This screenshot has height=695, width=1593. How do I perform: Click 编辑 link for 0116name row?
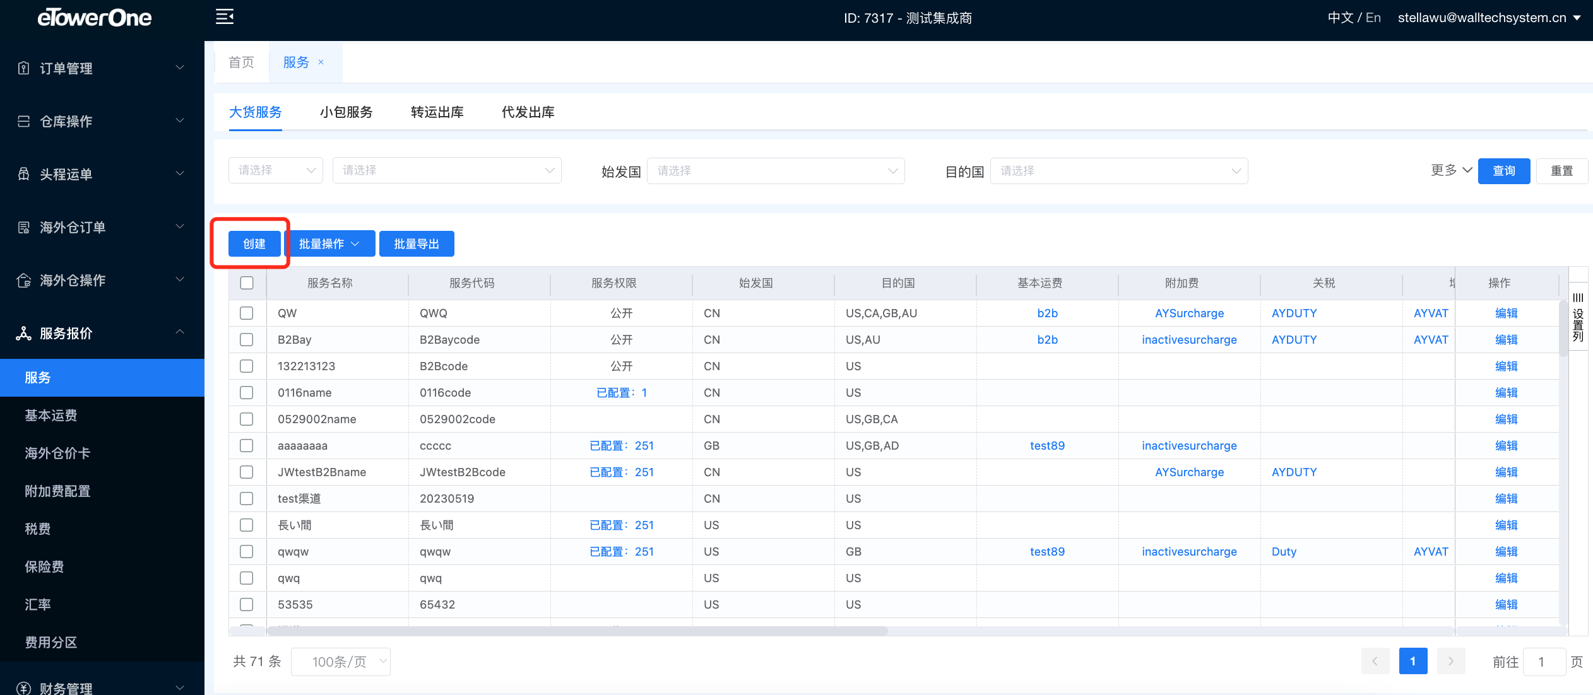coord(1506,392)
